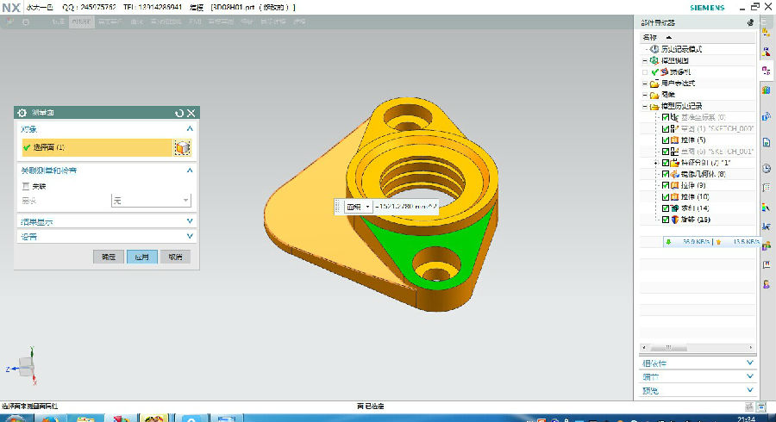Pin the Part Navigator panel
The height and width of the screenshot is (422, 776).
749,22
